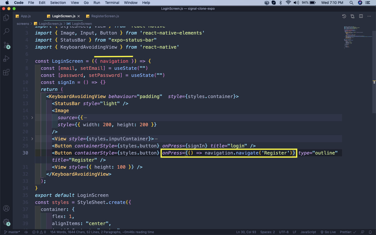Click the 'Register' string on line 30

[x=275, y=153]
